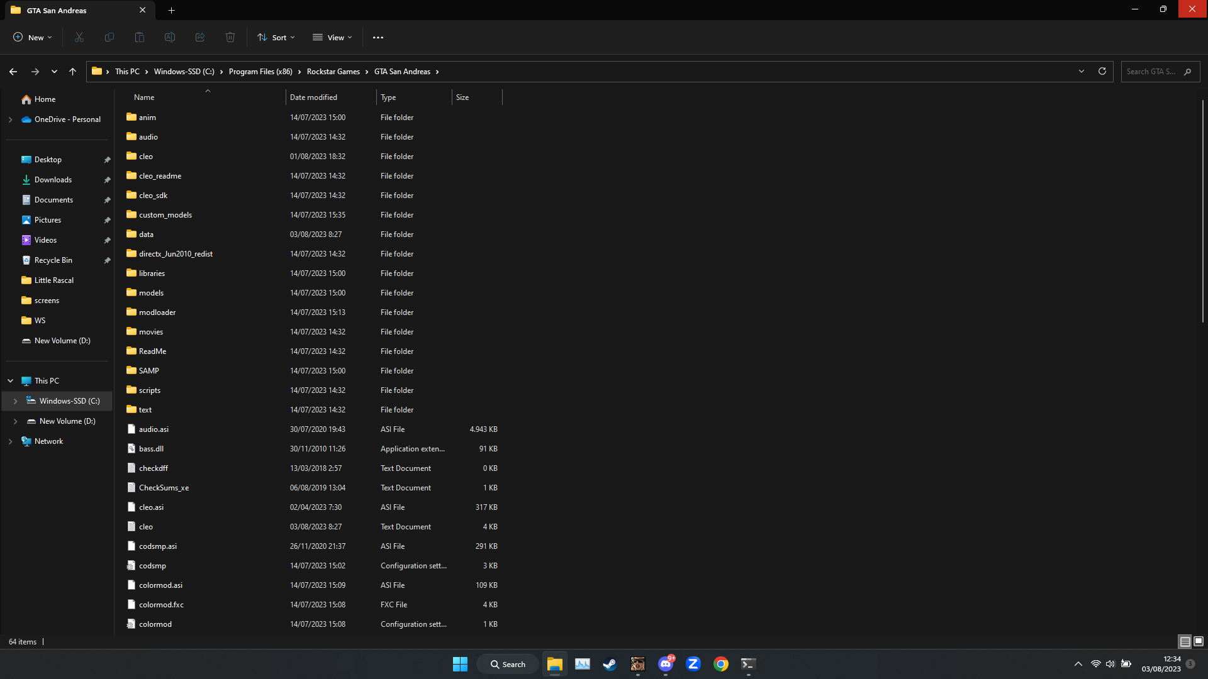Screen dimensions: 1208x679
Task: Open Steam from the taskbar
Action: tap(610, 664)
